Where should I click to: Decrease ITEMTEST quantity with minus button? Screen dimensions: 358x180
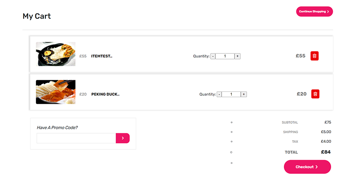click(213, 56)
